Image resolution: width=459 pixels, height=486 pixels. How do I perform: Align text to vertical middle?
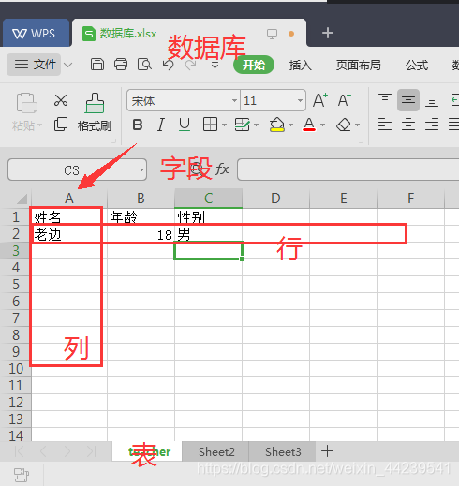tap(408, 100)
